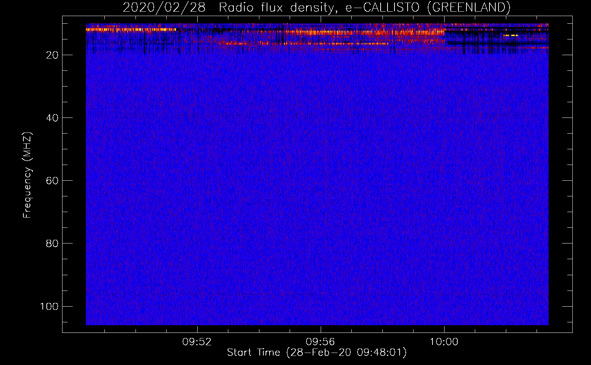Click the 20 frequency tick label
The width and height of the screenshot is (591, 365).
tap(52, 55)
